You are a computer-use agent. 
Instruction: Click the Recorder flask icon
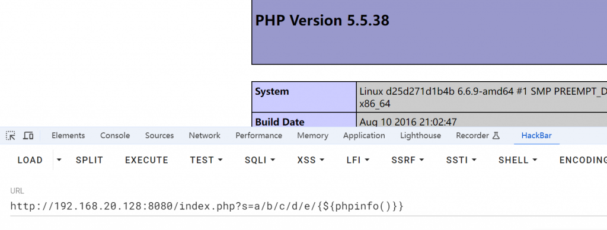click(496, 136)
